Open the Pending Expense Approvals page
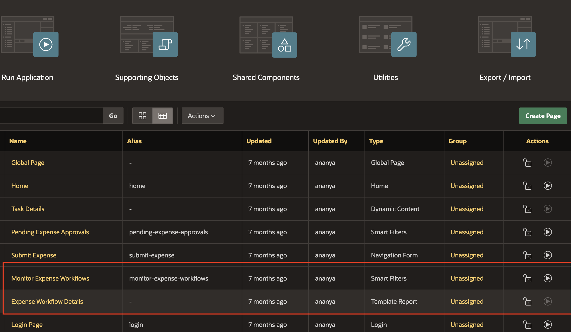This screenshot has height=332, width=571. [50, 232]
